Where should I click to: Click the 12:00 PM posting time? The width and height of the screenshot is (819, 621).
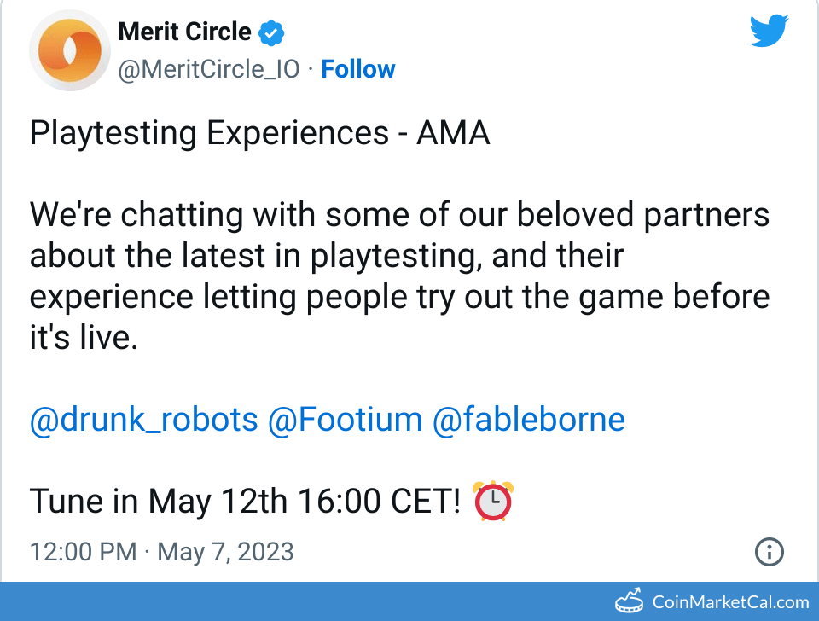83,551
